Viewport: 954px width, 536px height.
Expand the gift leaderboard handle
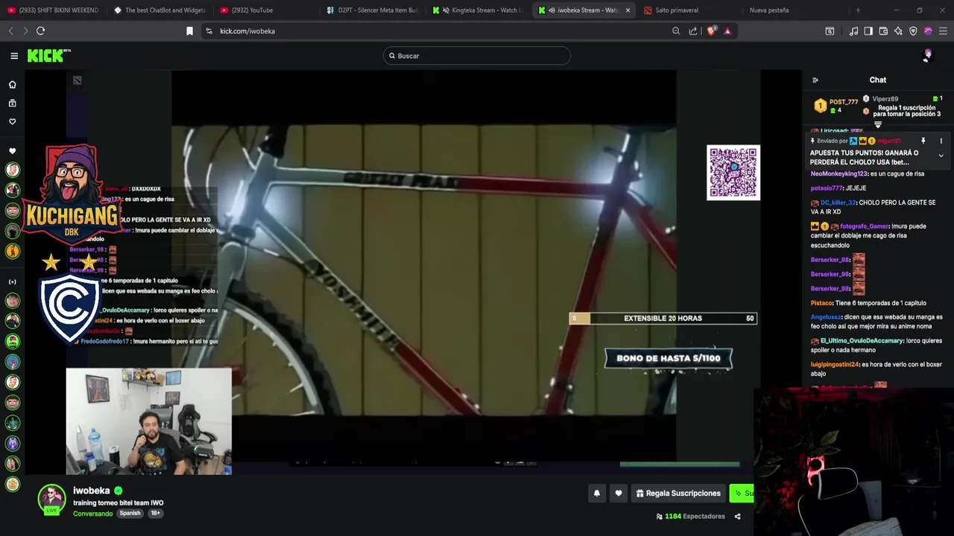(x=878, y=125)
